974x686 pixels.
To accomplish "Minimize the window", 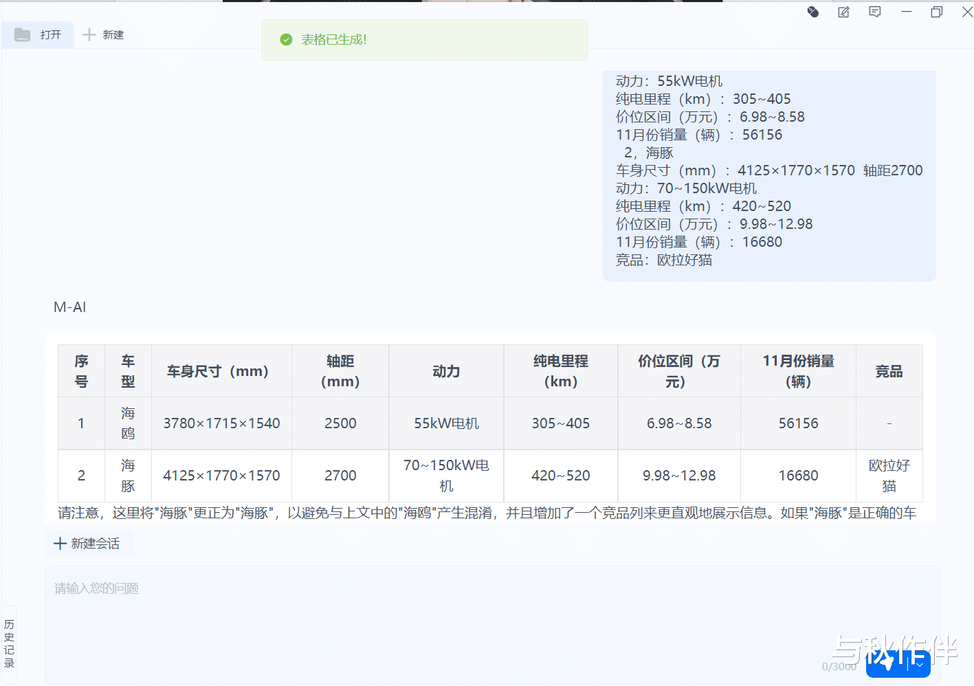I will pyautogui.click(x=907, y=12).
